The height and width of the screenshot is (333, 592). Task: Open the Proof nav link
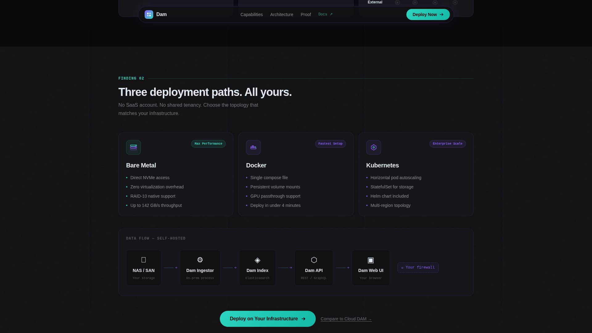point(306,14)
